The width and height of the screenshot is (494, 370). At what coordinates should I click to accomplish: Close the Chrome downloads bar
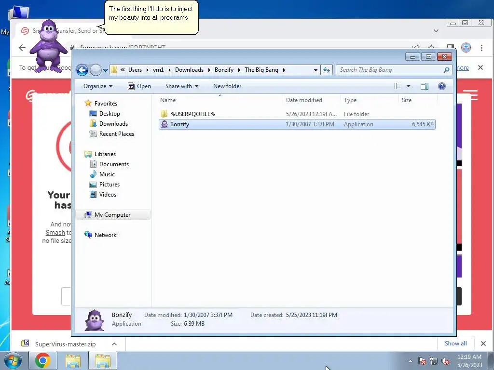point(483,344)
